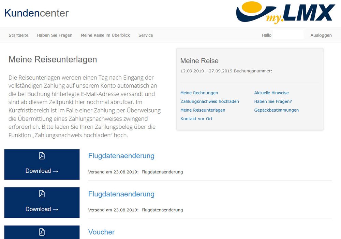Click Zahlungsnachweis hochladen link
The height and width of the screenshot is (239, 341).
(x=210, y=101)
